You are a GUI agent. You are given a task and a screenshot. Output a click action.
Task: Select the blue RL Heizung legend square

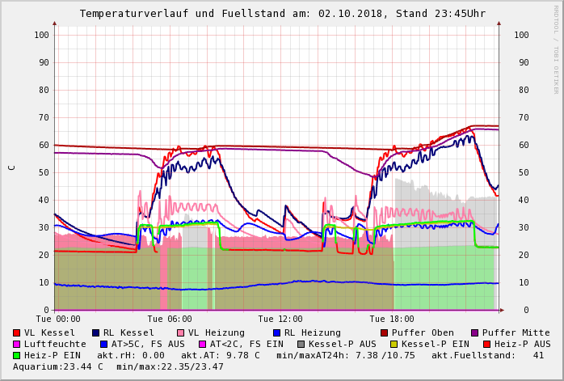pyautogui.click(x=276, y=332)
